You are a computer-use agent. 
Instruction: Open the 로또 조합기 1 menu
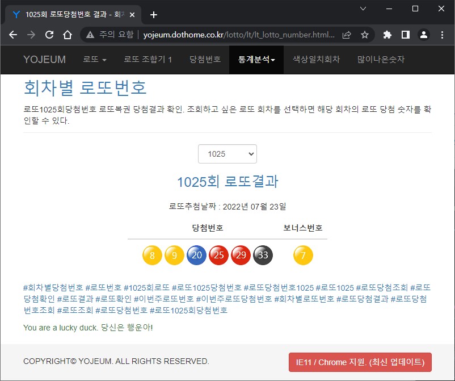(148, 60)
